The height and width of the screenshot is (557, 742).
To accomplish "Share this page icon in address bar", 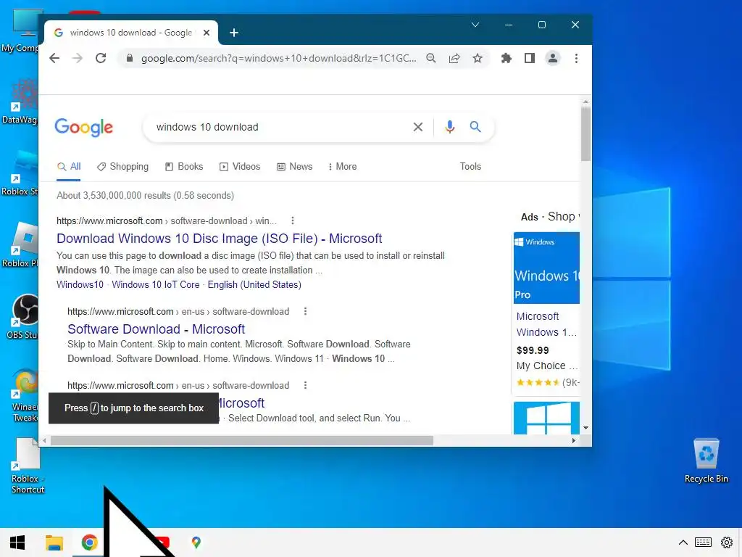I will pyautogui.click(x=454, y=58).
